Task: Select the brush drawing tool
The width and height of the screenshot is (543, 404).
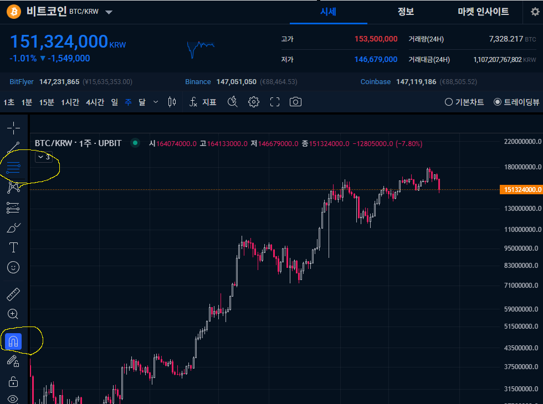Action: [13, 228]
